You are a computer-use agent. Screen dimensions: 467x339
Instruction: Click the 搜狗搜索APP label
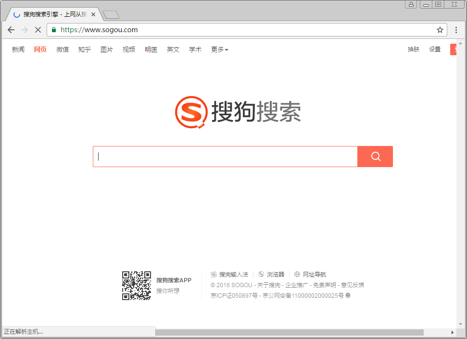point(174,280)
